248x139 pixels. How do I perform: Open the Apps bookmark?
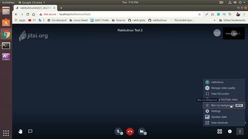tap(20, 20)
